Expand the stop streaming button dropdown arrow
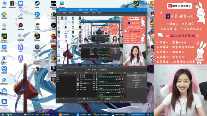 tap(145, 76)
